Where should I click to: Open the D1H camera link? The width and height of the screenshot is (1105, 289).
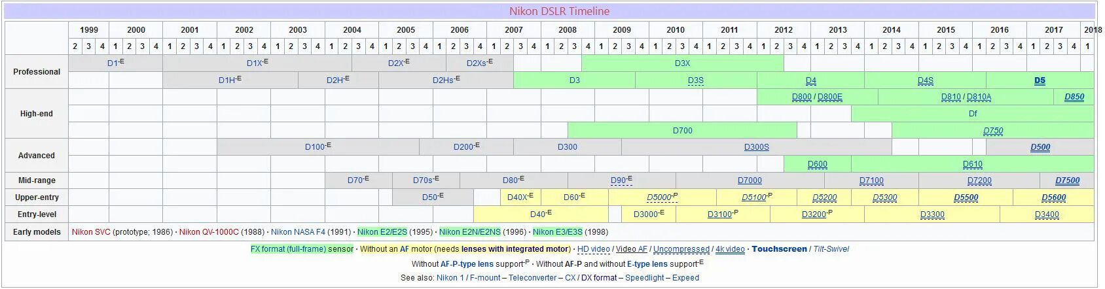226,80
